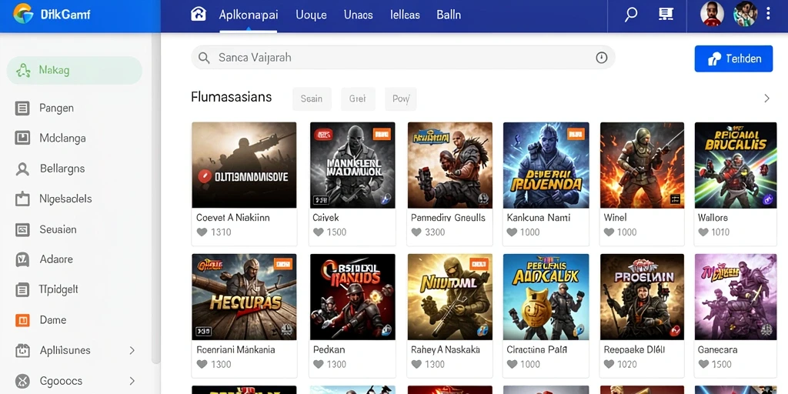Switch to the Uoyue tab

[x=311, y=15]
